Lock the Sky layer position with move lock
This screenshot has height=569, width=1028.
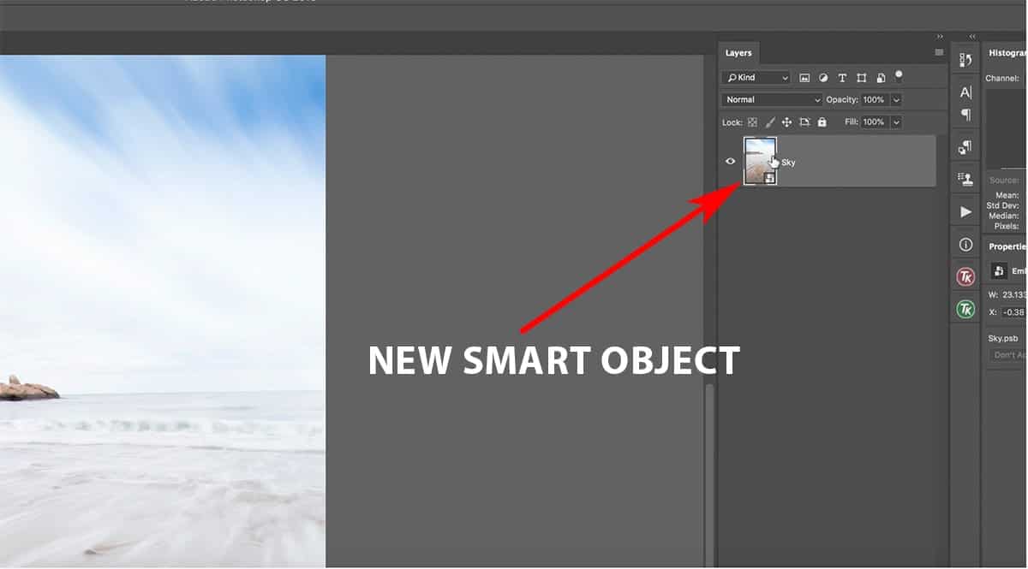[x=786, y=122]
